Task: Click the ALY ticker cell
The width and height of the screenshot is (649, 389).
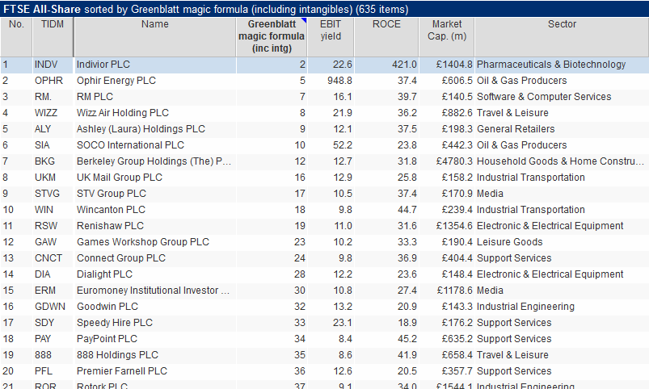Action: coord(43,129)
